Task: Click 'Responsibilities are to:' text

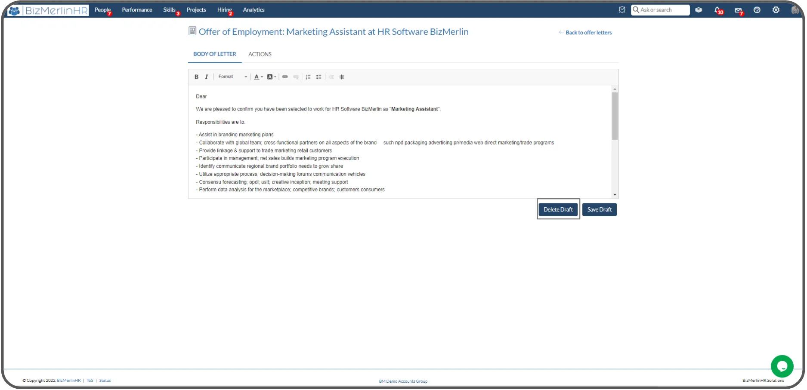Action: pyautogui.click(x=220, y=123)
